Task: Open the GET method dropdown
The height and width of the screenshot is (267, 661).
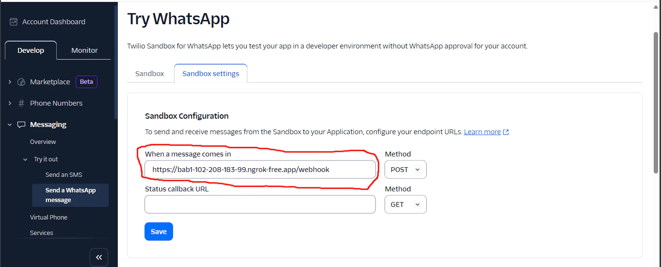Action: 405,204
